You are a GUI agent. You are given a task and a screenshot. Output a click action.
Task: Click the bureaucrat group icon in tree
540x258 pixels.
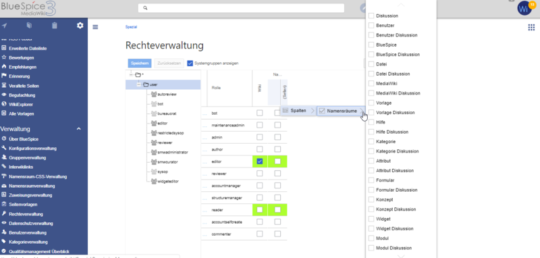154,113
